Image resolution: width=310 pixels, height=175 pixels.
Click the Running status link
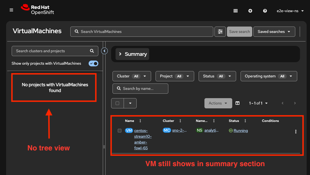[x=241, y=130]
